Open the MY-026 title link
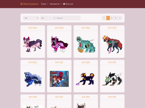This screenshot has width=145, height=108. (x=33, y=28)
